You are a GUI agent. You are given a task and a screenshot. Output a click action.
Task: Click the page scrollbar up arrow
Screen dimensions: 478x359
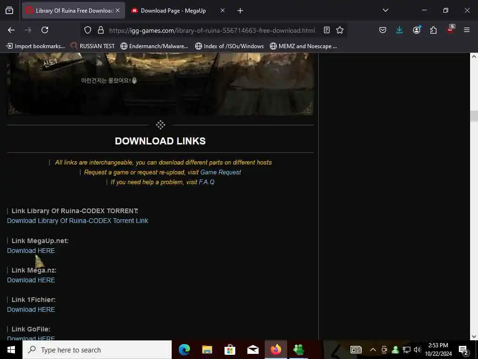click(474, 57)
